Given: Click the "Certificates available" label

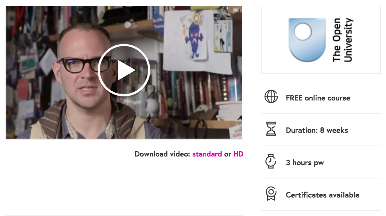Looking at the screenshot, I should pos(323,195).
